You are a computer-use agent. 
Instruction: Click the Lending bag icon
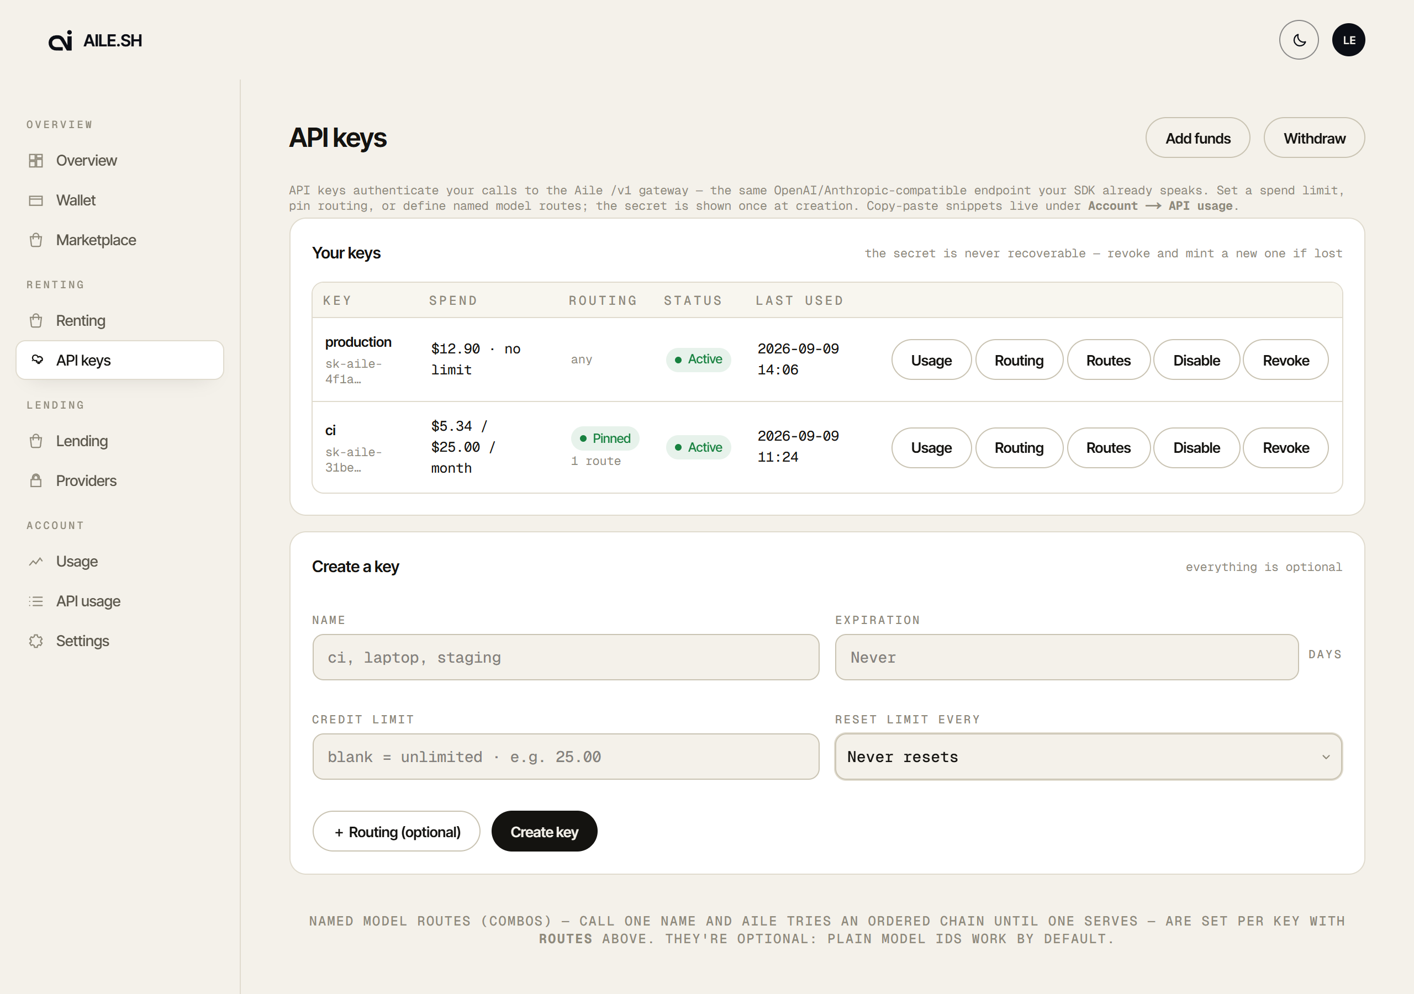pyautogui.click(x=36, y=441)
